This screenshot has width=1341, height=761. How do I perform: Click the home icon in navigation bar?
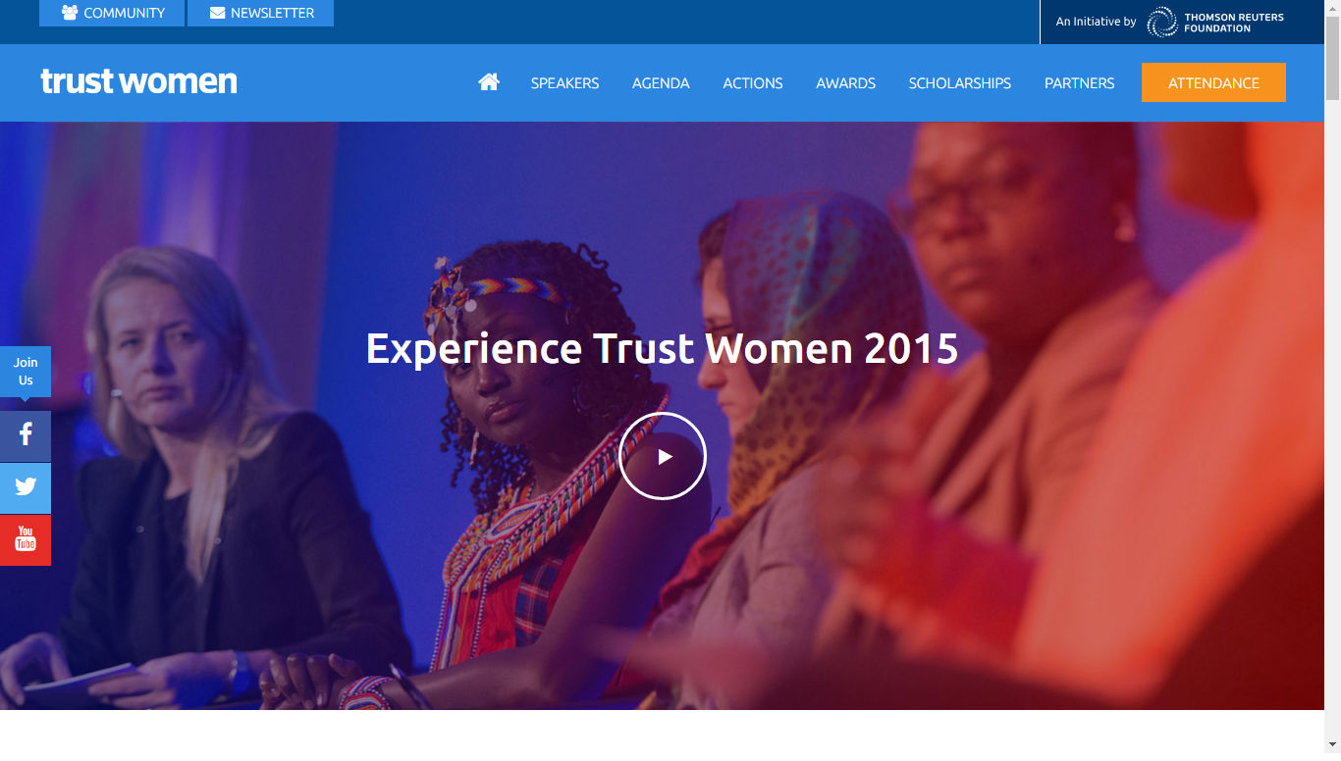point(489,82)
